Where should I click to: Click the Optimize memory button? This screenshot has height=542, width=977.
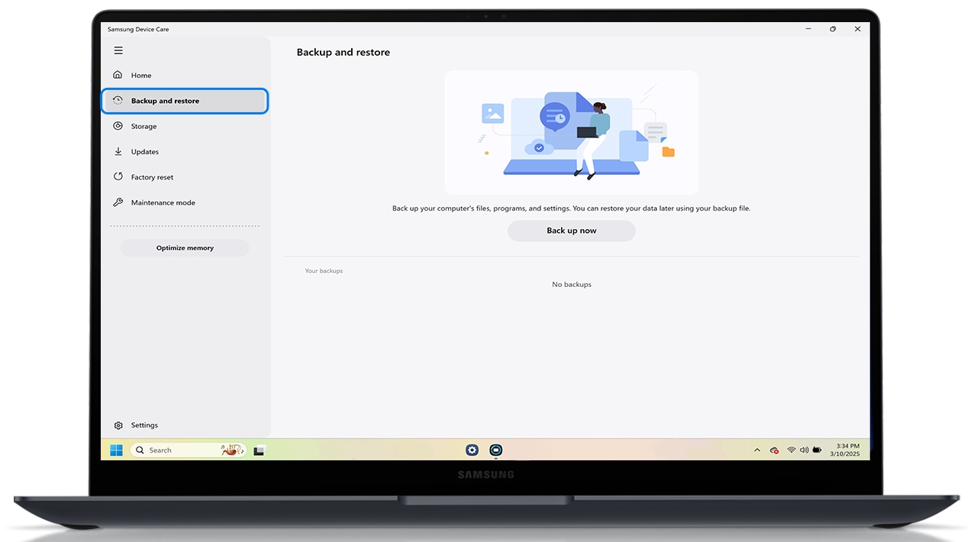[185, 248]
